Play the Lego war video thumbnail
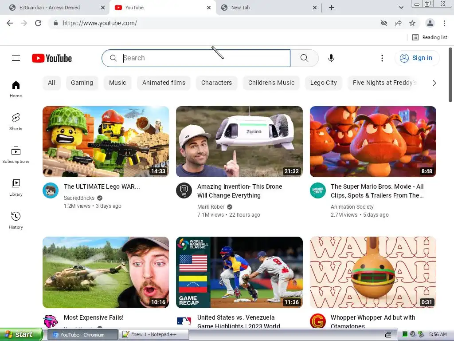Screen dimensions: 454x341 106,142
